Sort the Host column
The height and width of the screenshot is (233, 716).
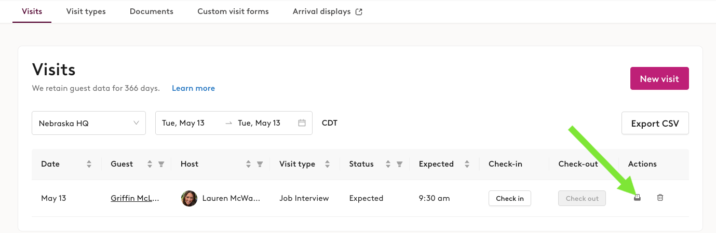click(248, 164)
